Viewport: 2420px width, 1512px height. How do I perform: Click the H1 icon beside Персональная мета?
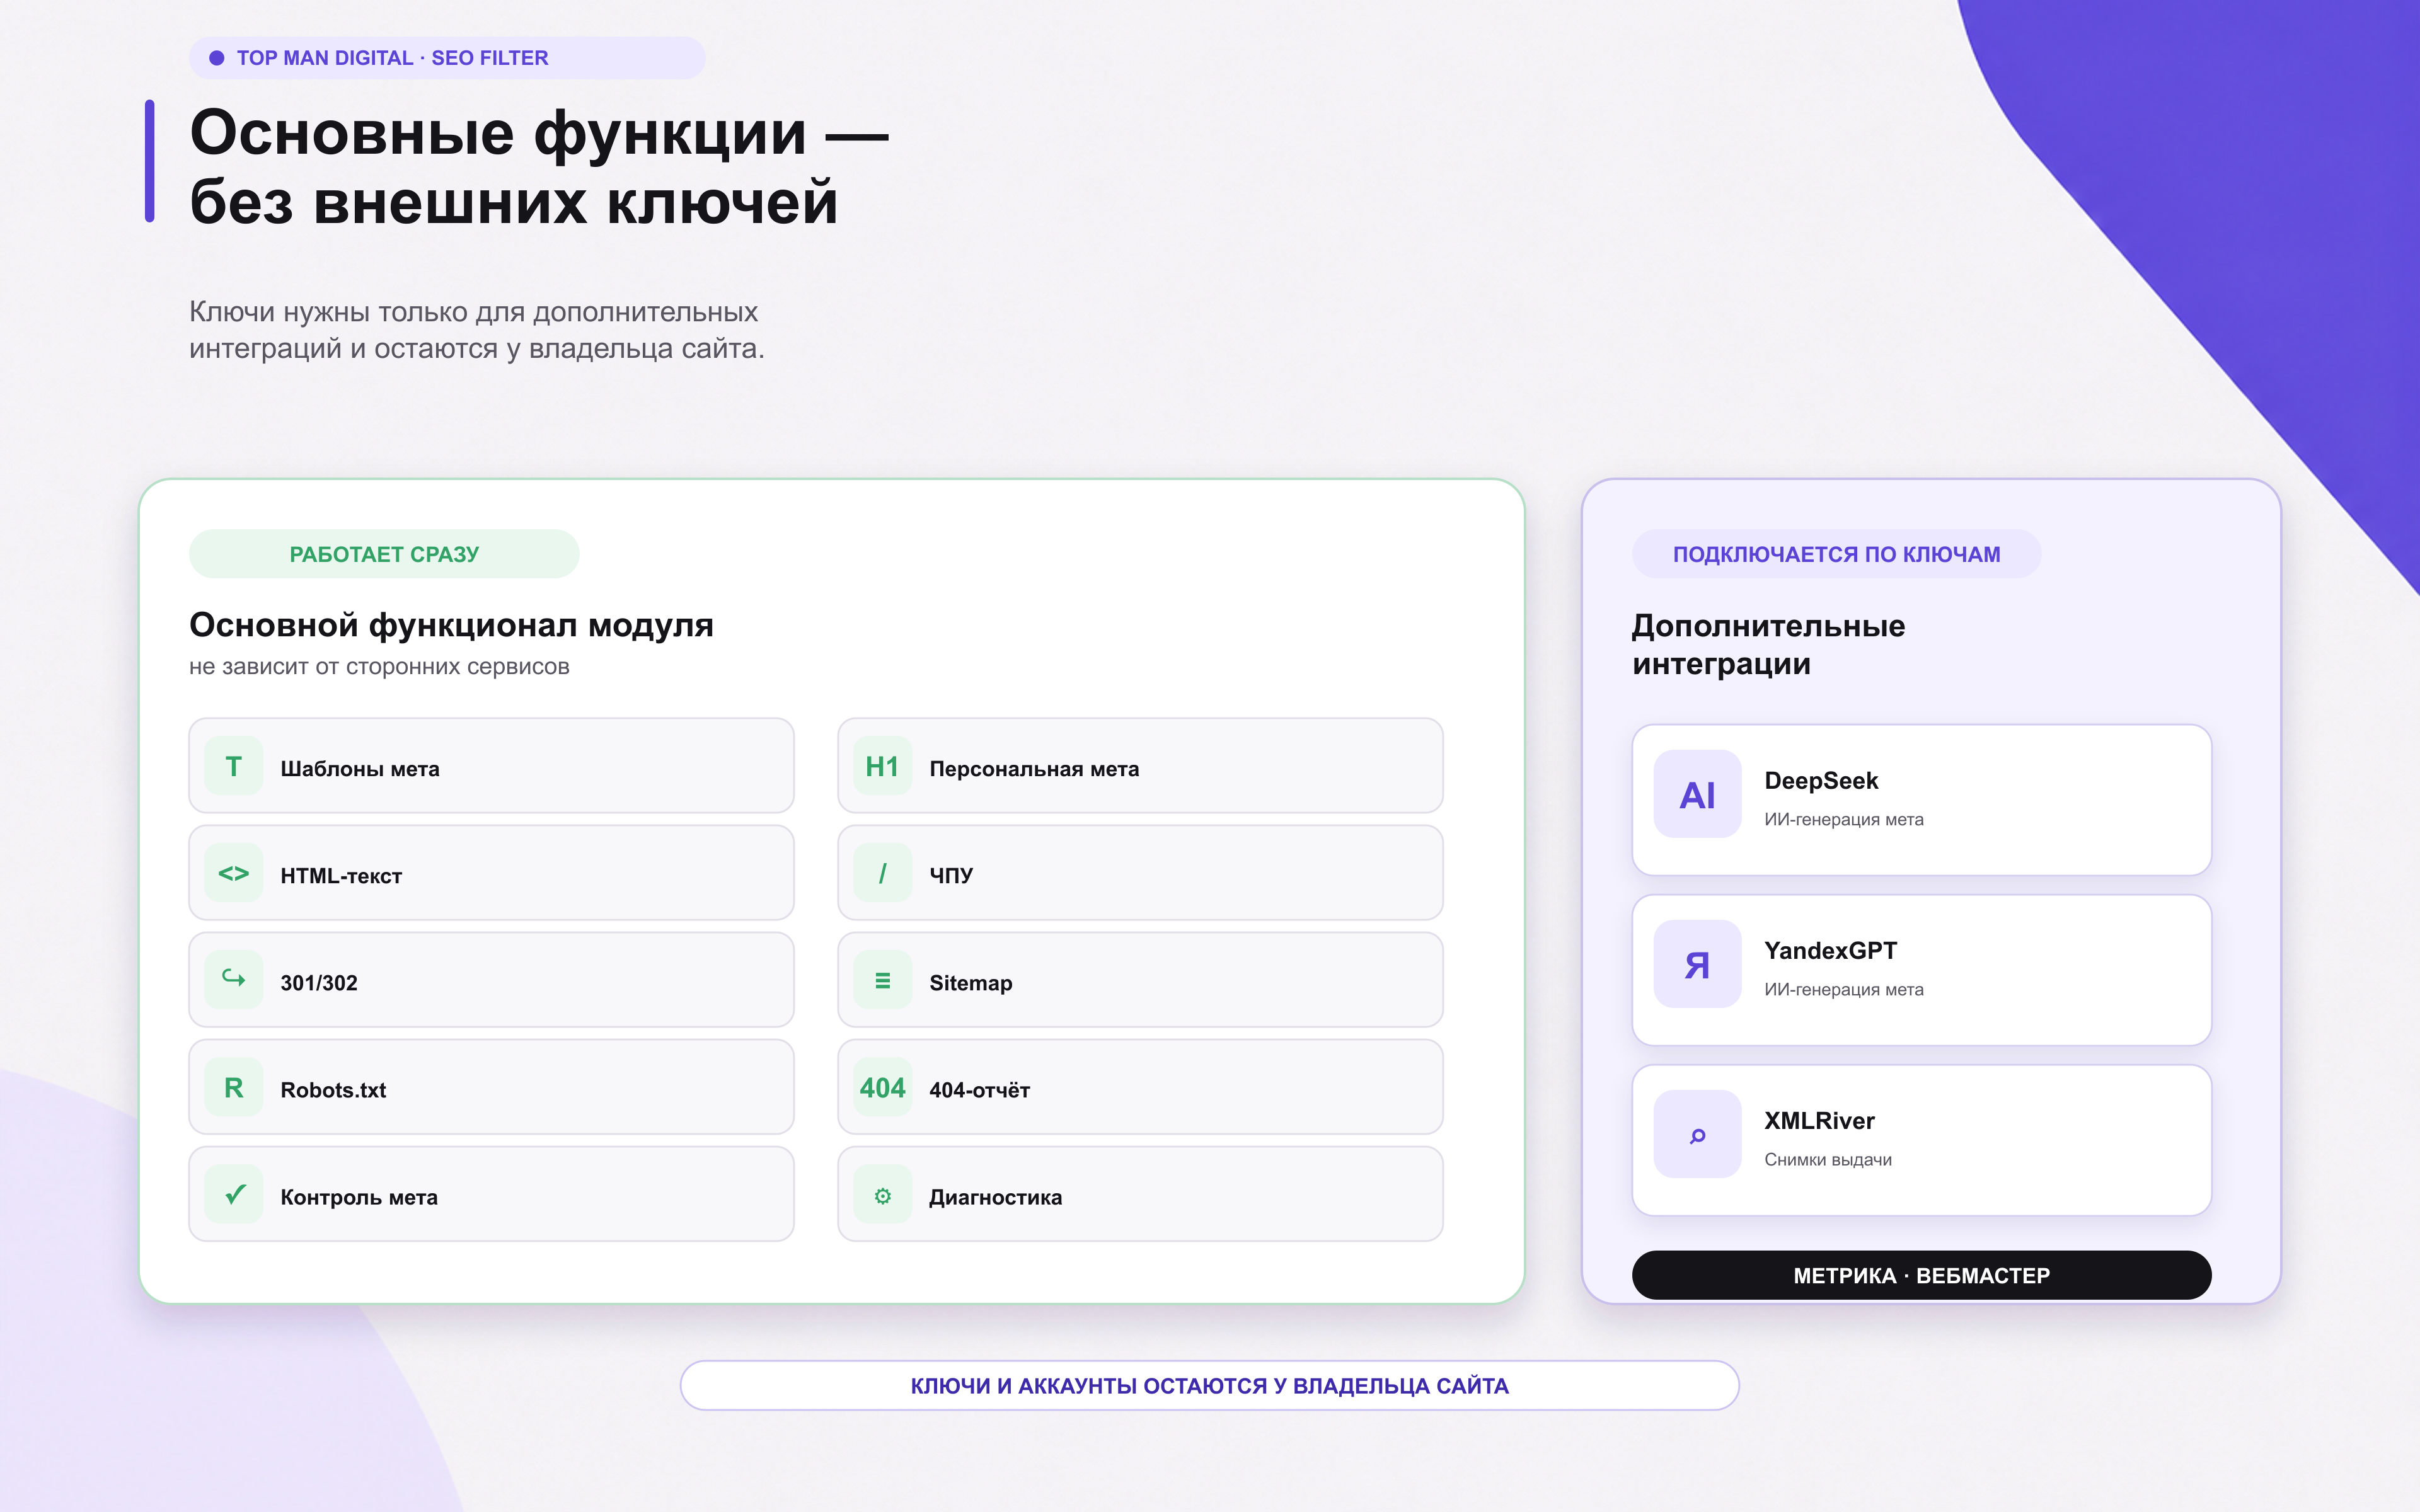882,766
